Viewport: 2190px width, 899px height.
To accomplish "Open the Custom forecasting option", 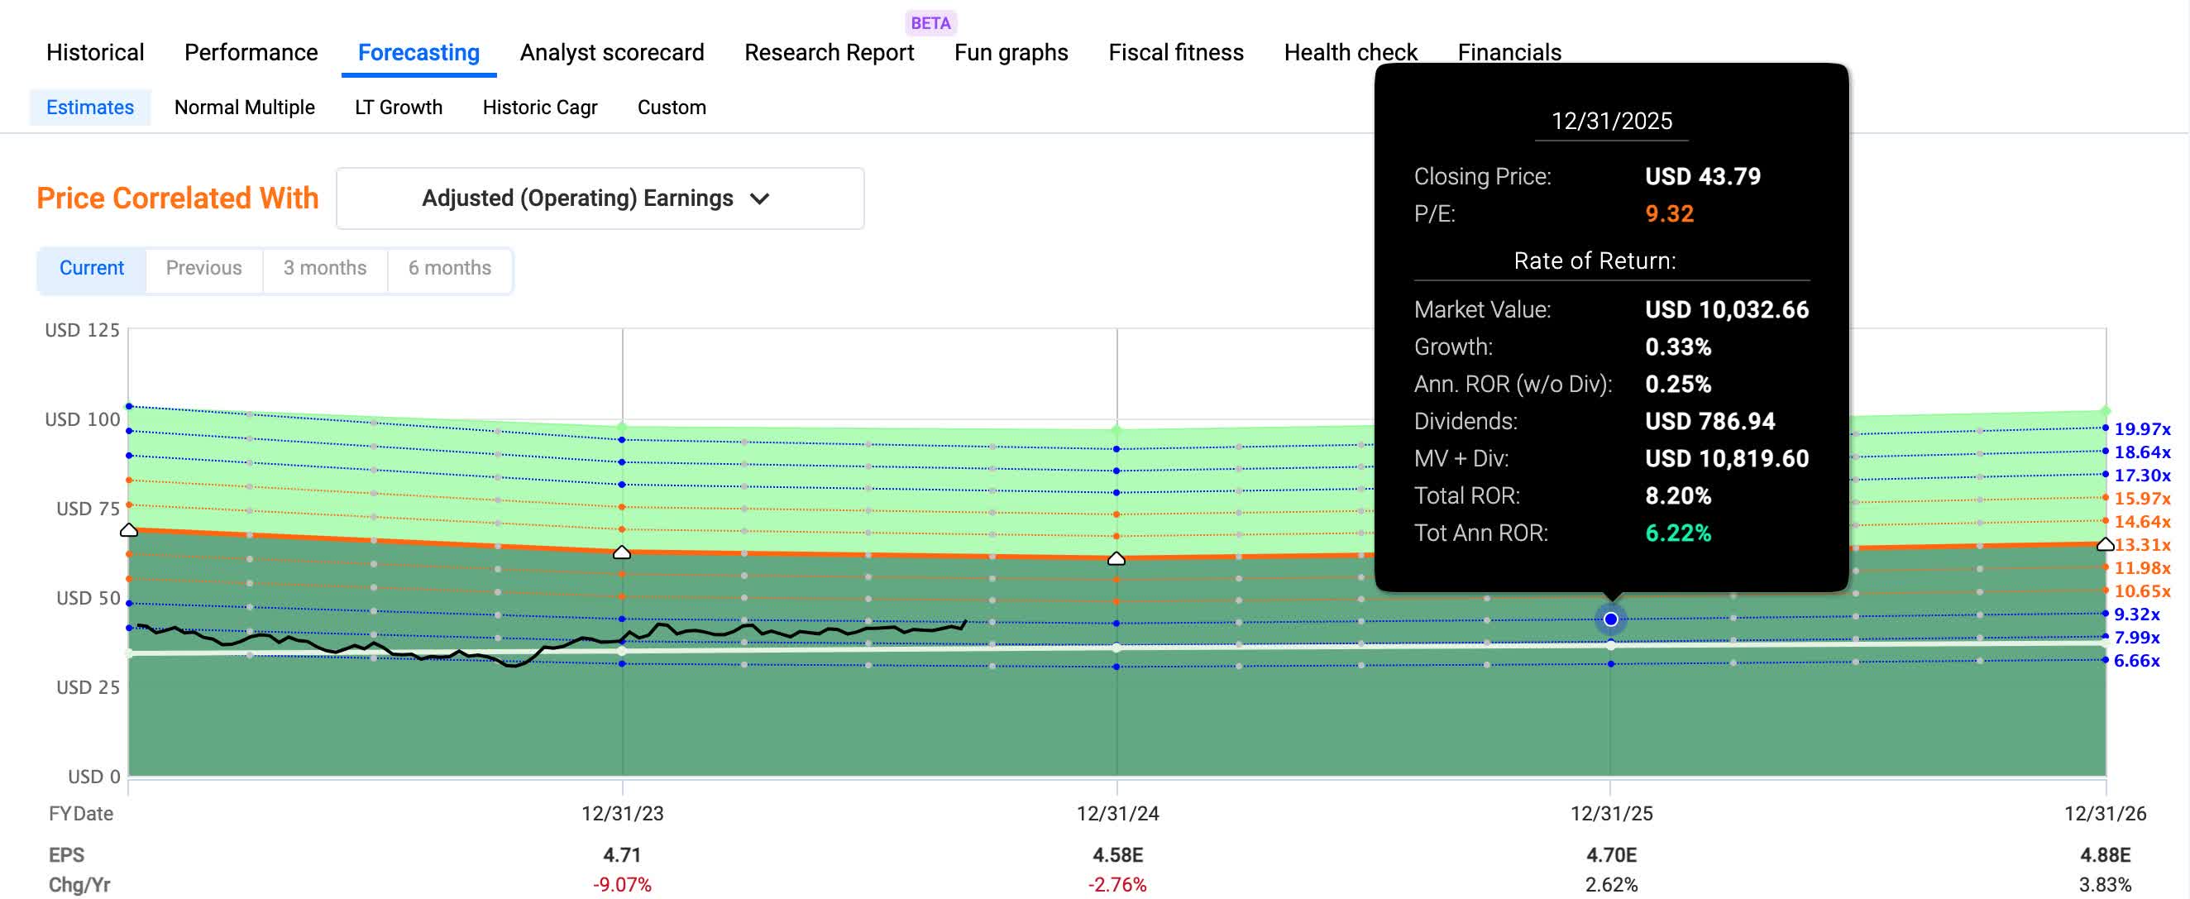I will tap(672, 108).
